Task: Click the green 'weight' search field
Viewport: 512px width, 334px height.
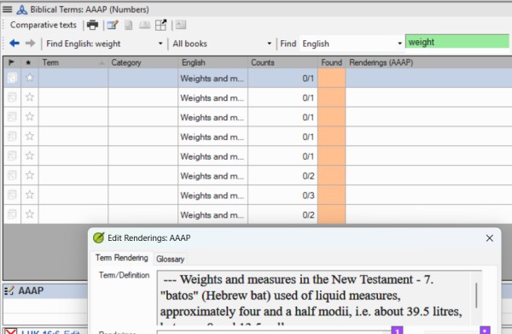Action: click(x=457, y=42)
